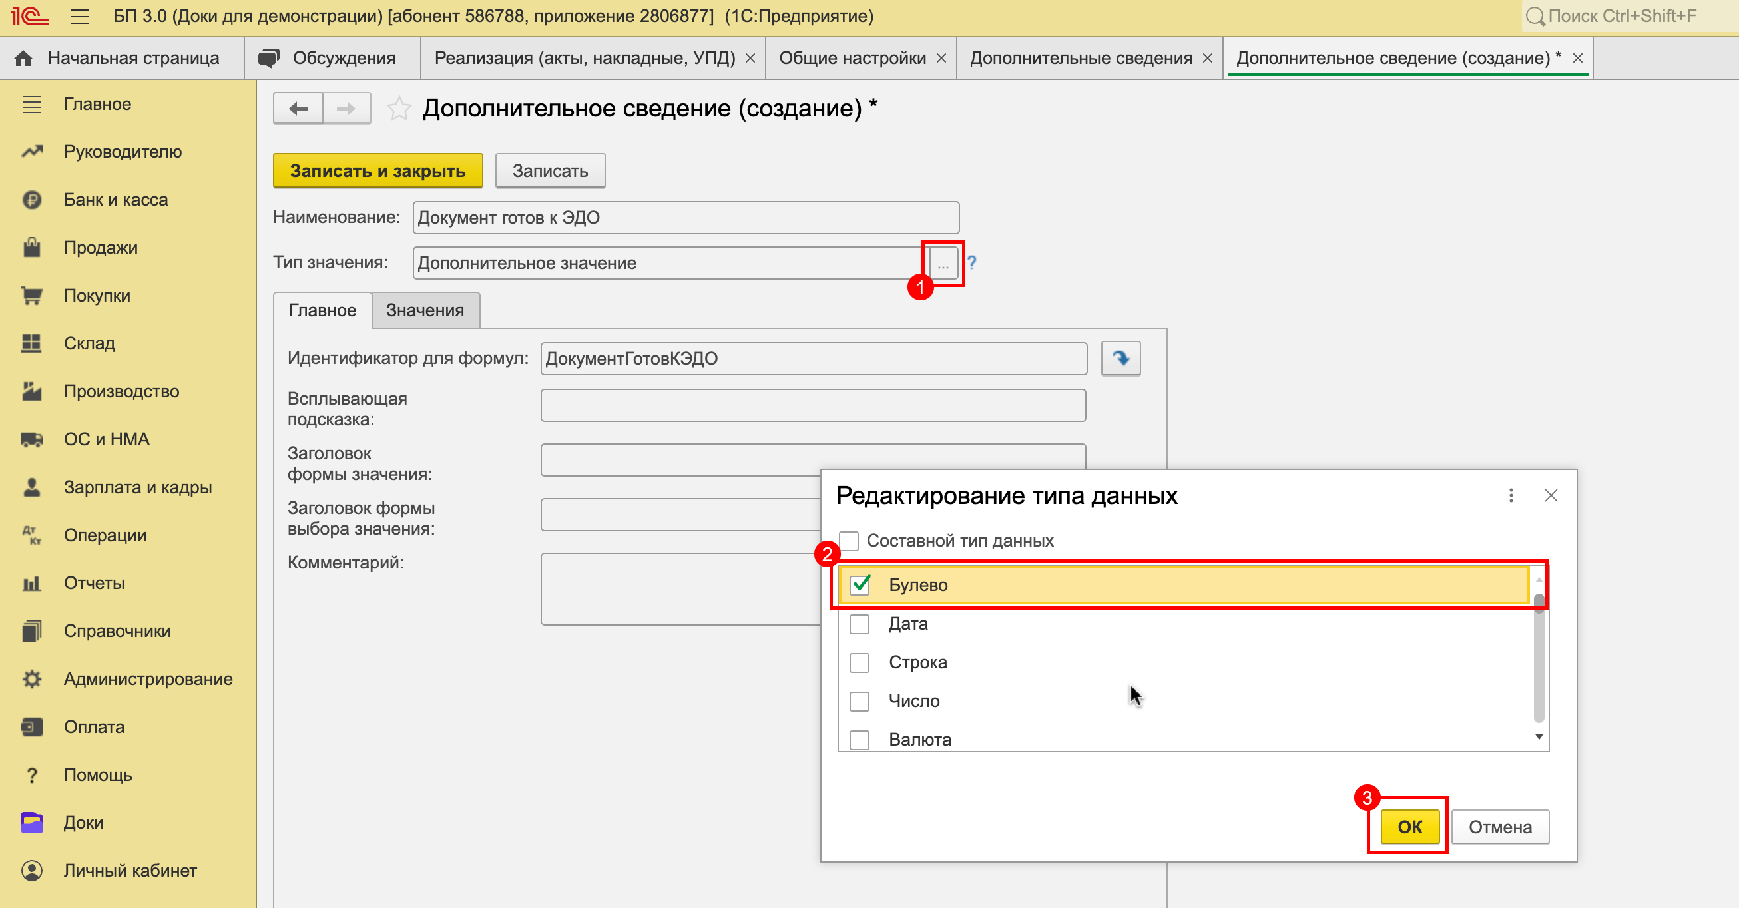The width and height of the screenshot is (1739, 908).
Task: Toggle Составной тип данных checkbox
Action: 849,541
